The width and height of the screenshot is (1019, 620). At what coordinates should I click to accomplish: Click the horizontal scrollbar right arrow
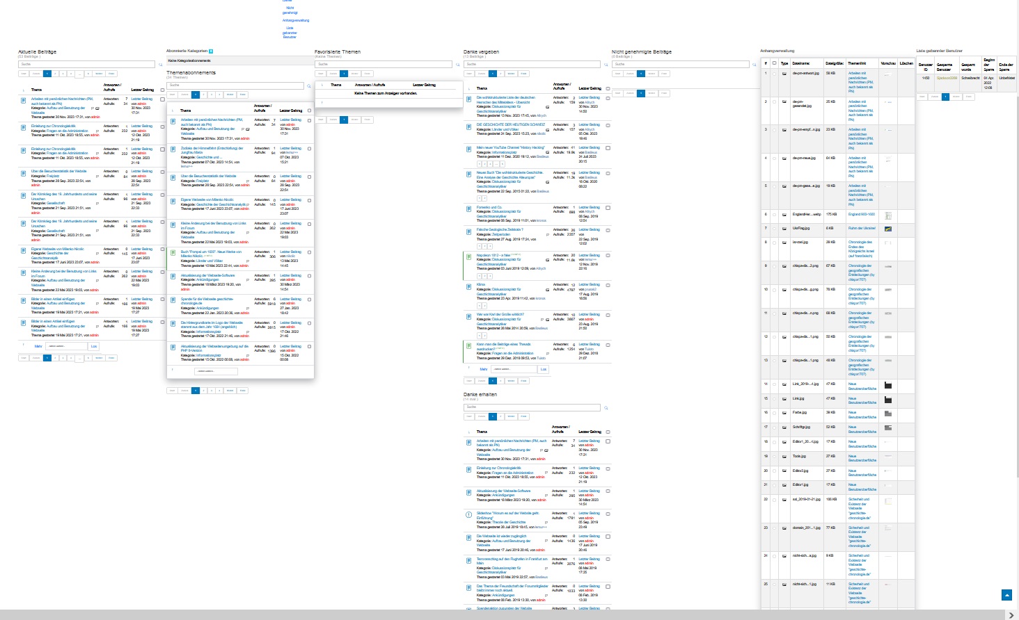pyautogui.click(x=1011, y=615)
